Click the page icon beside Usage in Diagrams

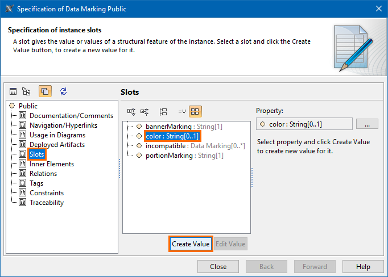[x=23, y=135]
